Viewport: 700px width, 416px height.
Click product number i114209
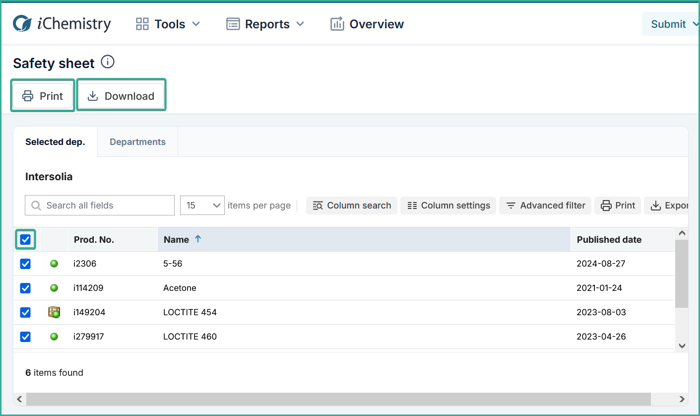pos(88,288)
